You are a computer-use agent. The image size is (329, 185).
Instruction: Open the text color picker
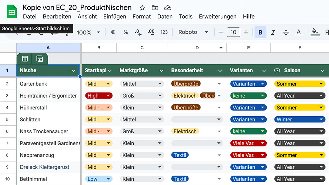298,32
